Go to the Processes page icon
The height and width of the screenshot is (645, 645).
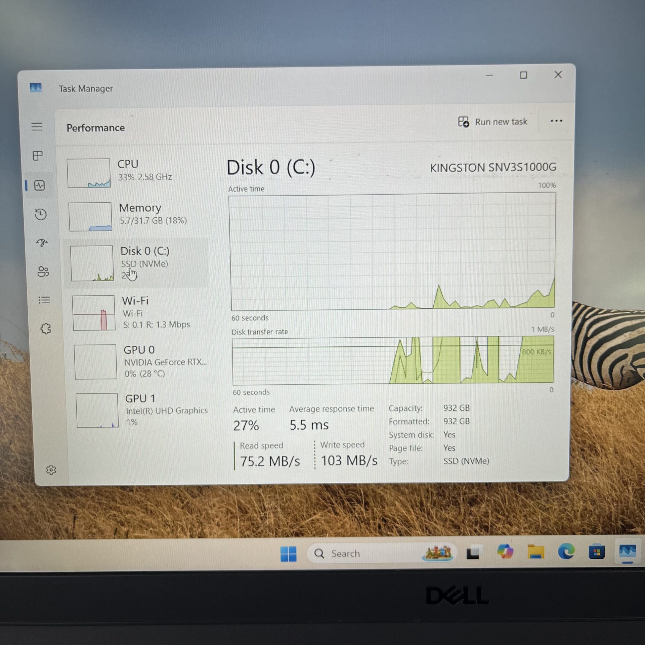tap(38, 156)
